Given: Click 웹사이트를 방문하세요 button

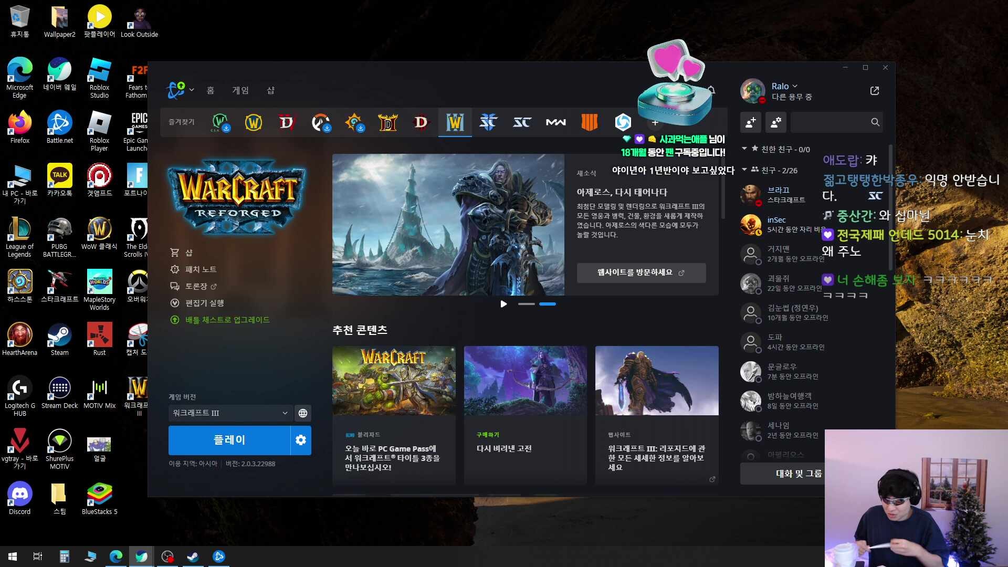Looking at the screenshot, I should point(641,272).
